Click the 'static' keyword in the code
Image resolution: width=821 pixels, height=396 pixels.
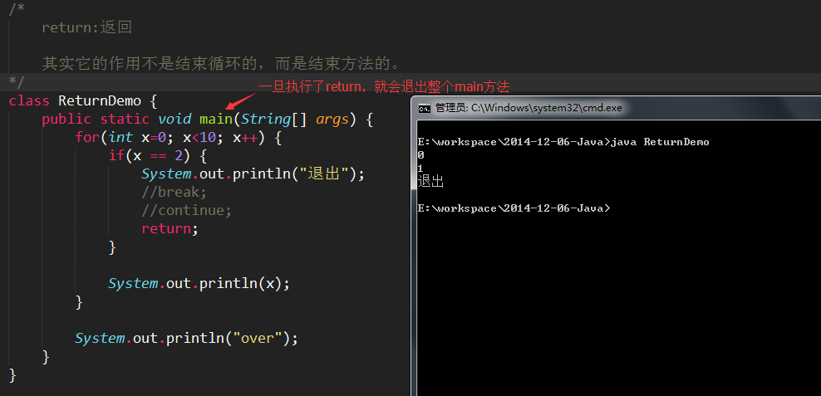[125, 120]
